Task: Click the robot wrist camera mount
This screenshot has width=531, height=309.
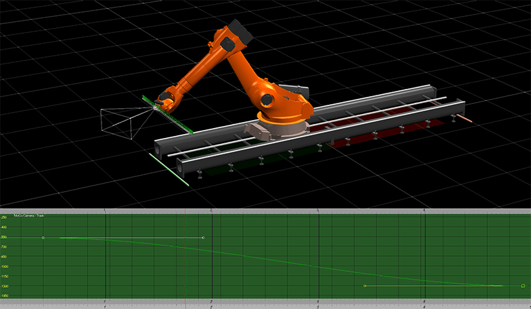Action: click(161, 103)
